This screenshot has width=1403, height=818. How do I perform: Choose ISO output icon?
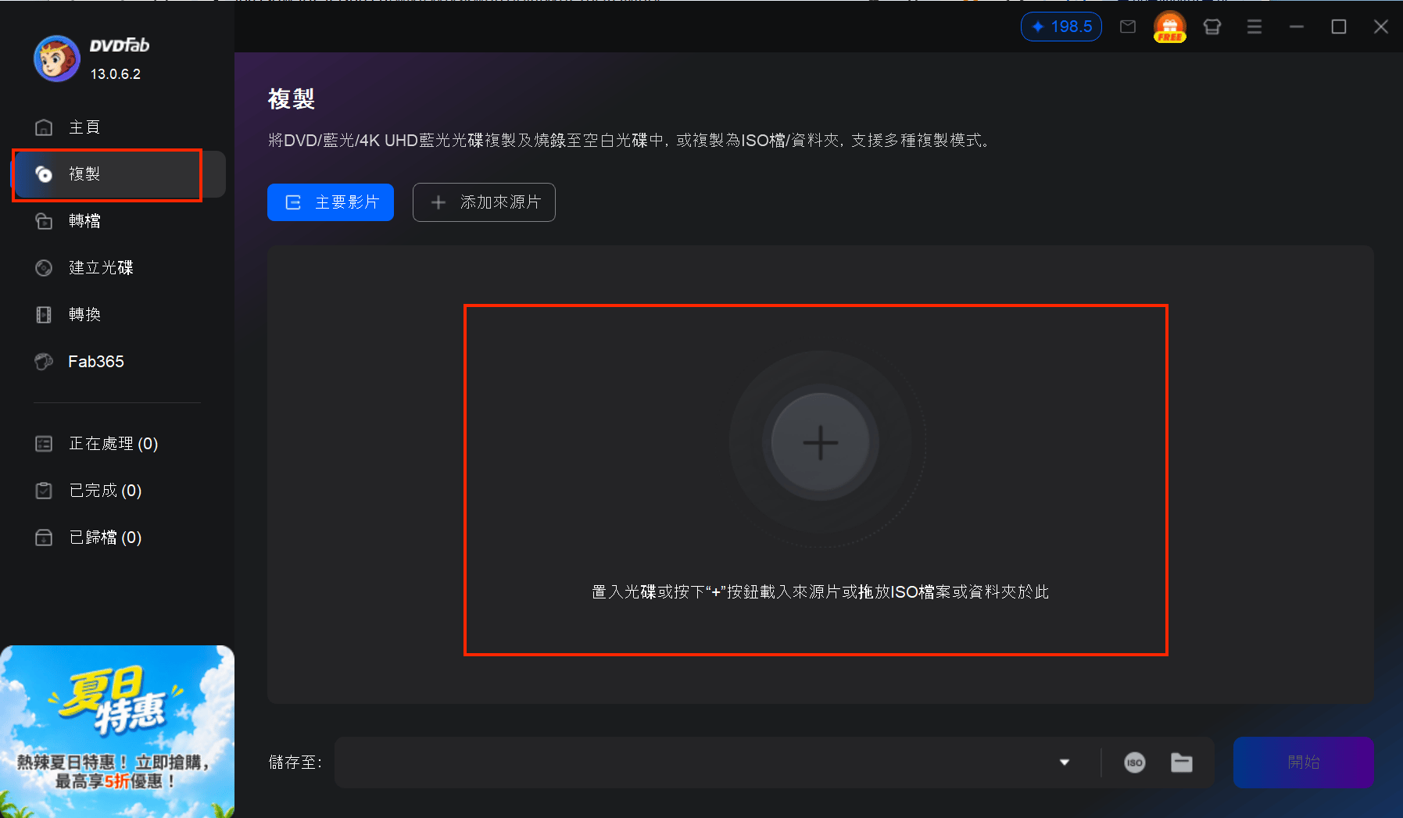[1135, 763]
